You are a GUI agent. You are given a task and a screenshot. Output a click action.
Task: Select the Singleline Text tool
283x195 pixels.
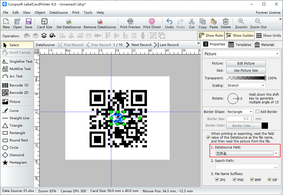17,62
